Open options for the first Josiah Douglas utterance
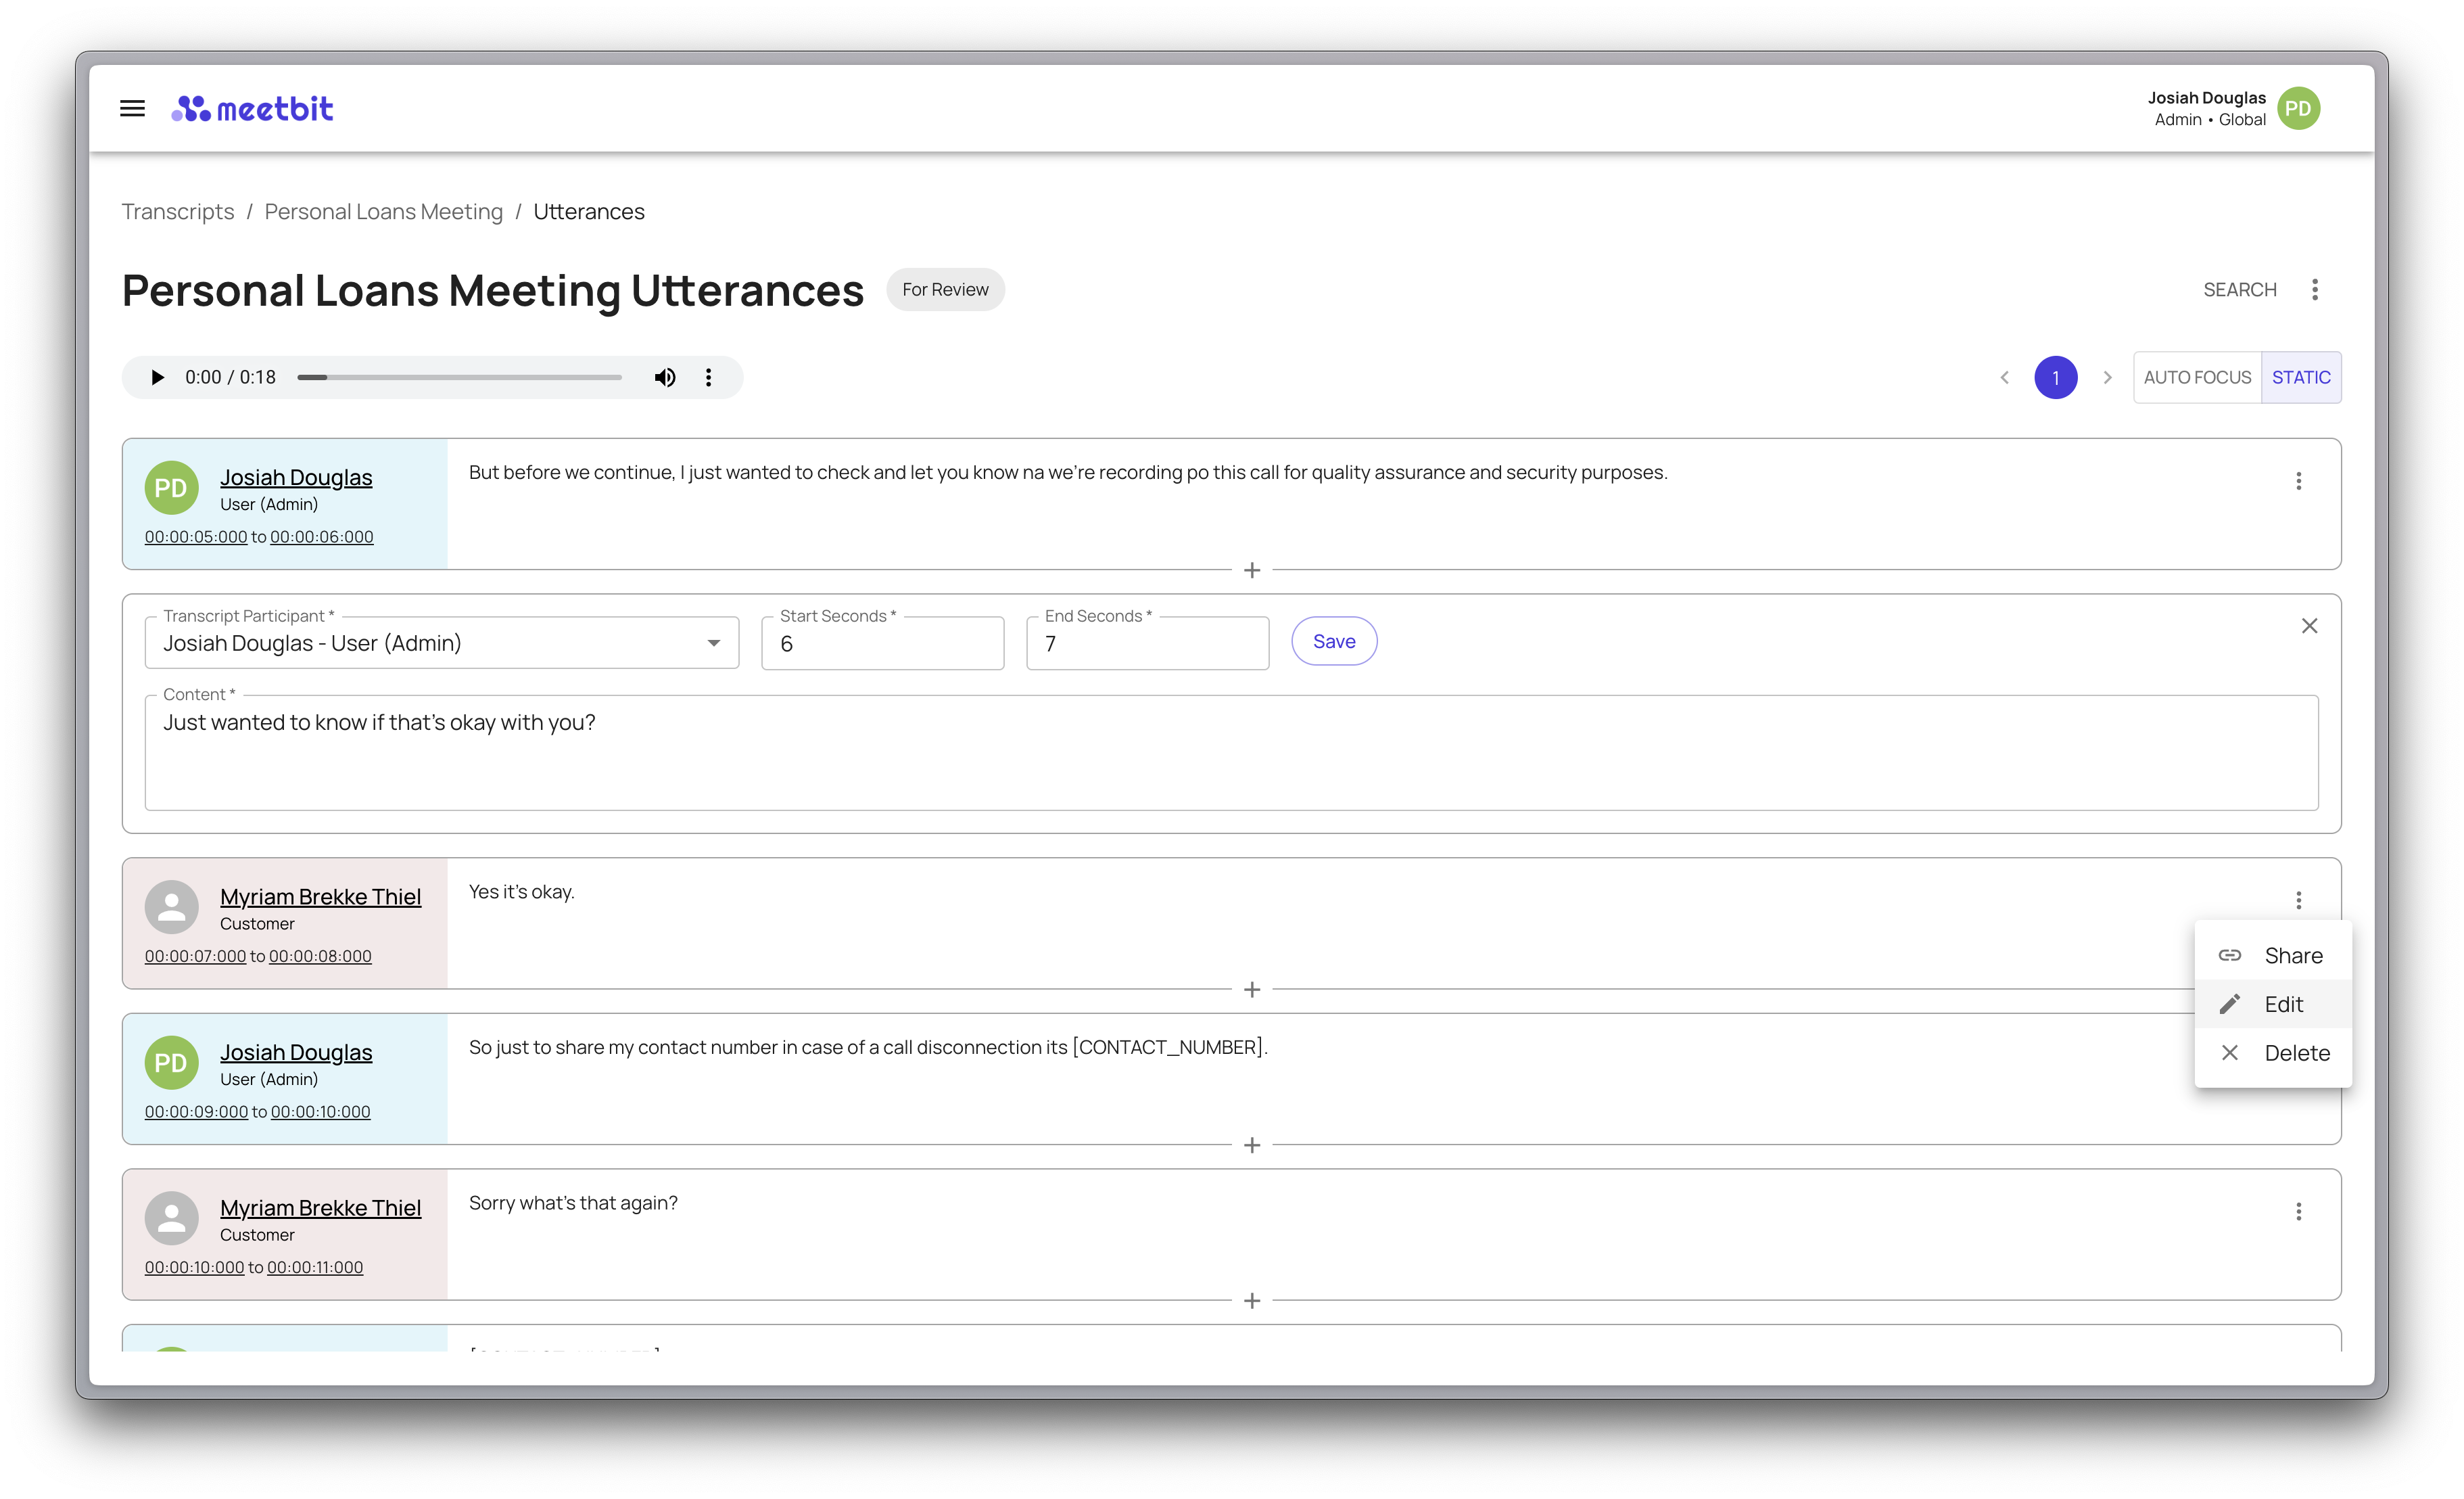Screen dimensions: 2464x1499 coord(2298,482)
